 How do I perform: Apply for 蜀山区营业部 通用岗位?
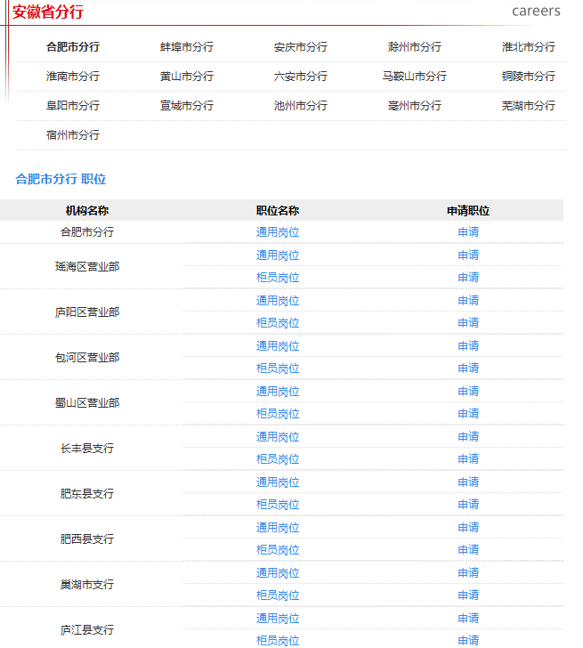point(468,392)
